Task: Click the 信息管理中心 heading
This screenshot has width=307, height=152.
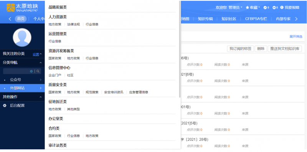Action: [59, 68]
